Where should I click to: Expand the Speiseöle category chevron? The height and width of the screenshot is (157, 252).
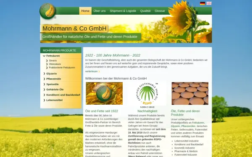click(44, 84)
